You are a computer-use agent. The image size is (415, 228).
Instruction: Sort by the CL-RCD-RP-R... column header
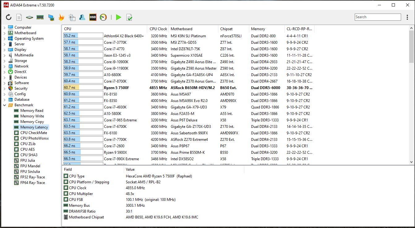[x=299, y=29]
